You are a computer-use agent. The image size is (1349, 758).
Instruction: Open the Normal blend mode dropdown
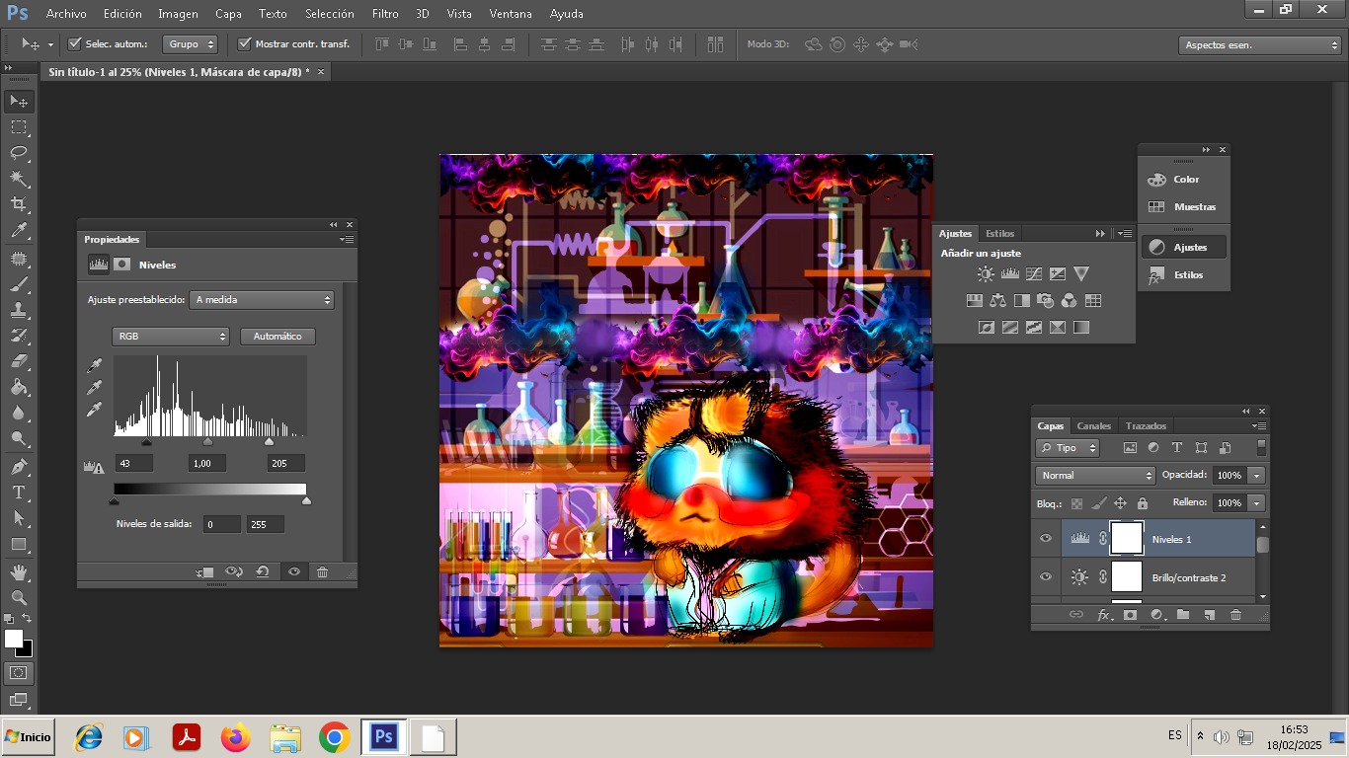pos(1095,476)
